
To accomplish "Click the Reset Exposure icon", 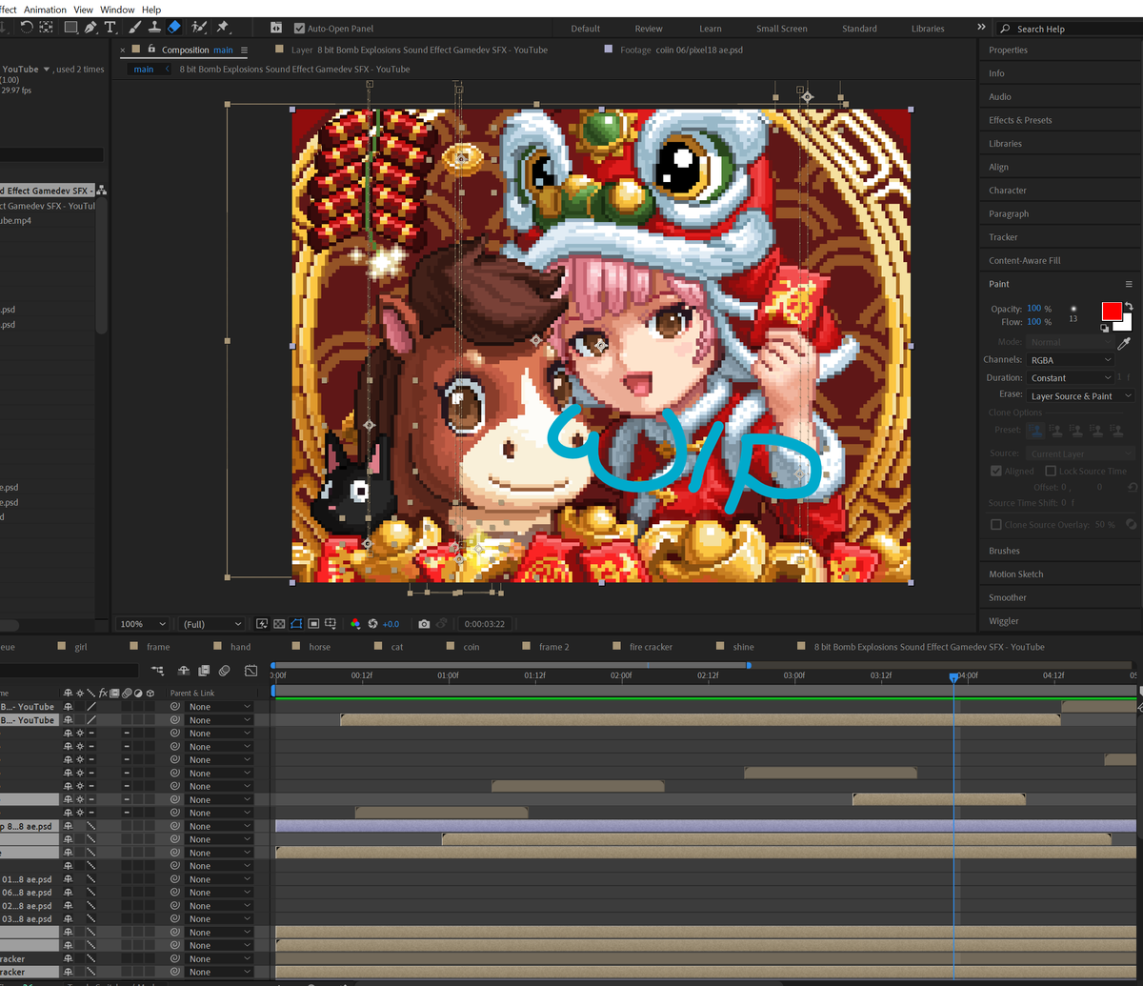I will pyautogui.click(x=372, y=624).
